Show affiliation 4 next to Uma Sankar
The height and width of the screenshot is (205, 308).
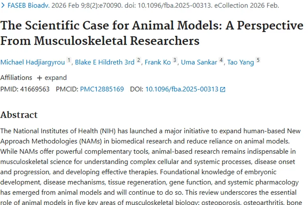pyautogui.click(x=221, y=60)
